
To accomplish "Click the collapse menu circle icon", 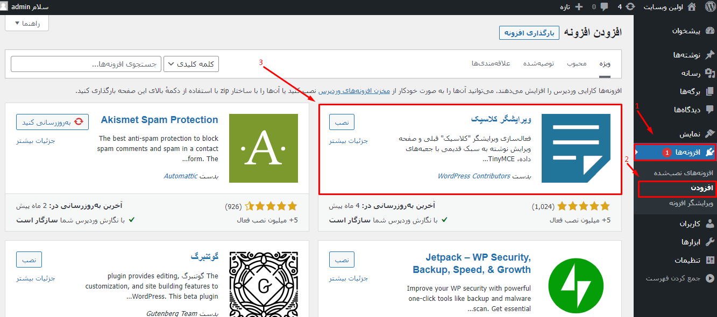I will [710, 278].
